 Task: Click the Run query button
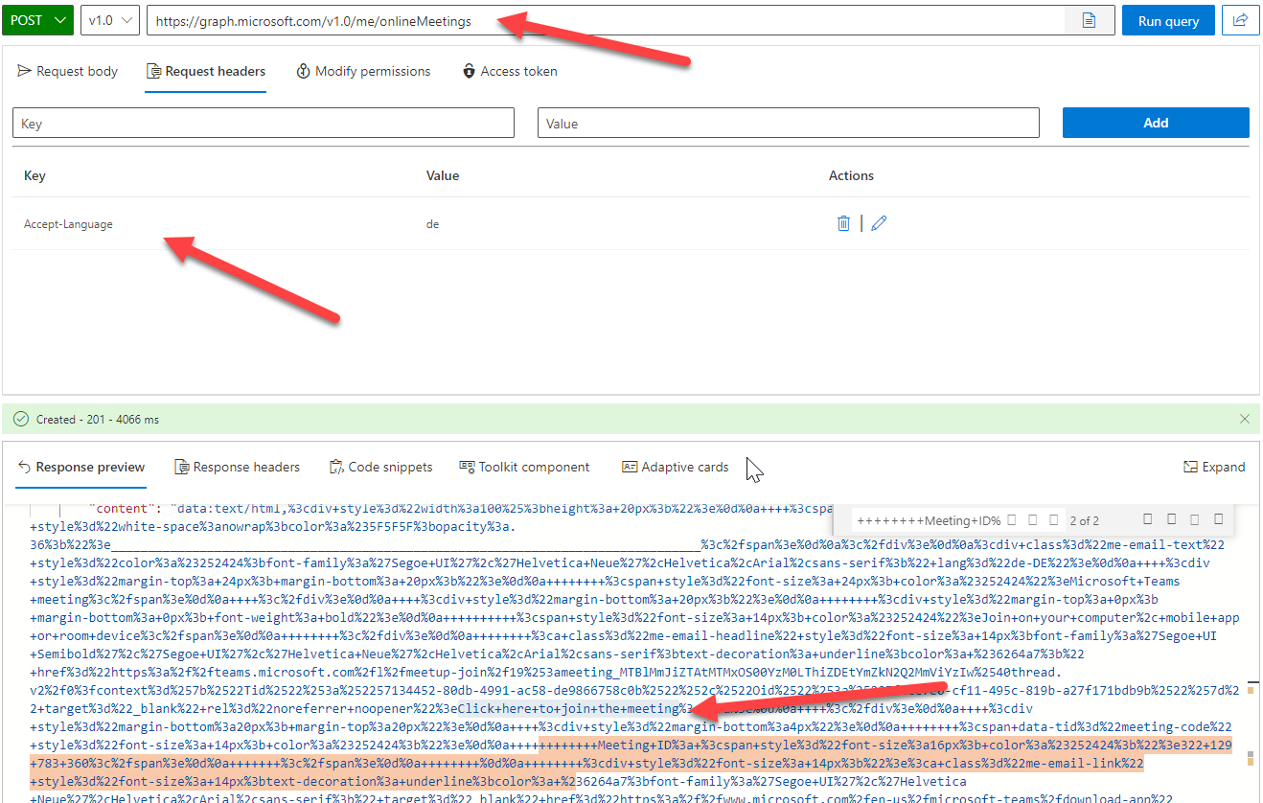coord(1167,20)
